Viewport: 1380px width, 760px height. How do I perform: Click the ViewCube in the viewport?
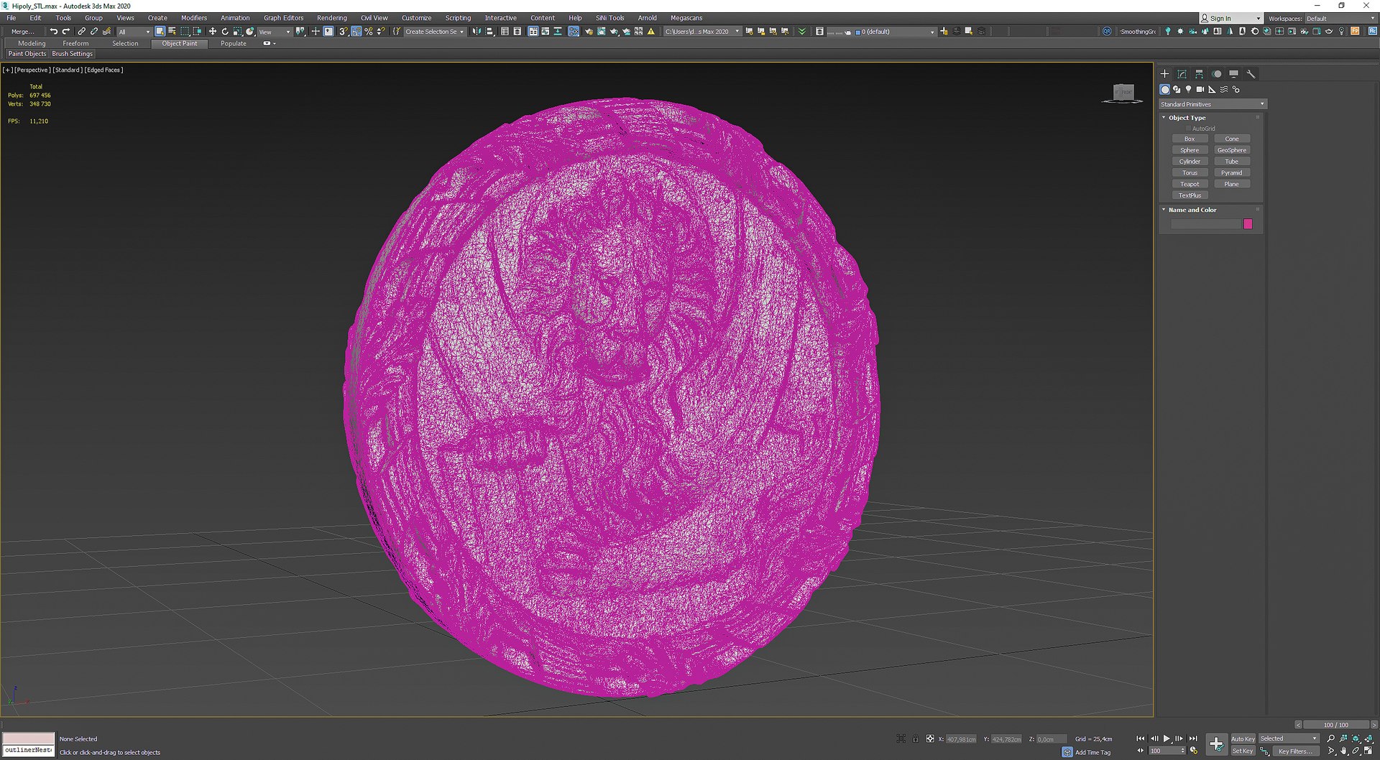click(1123, 93)
